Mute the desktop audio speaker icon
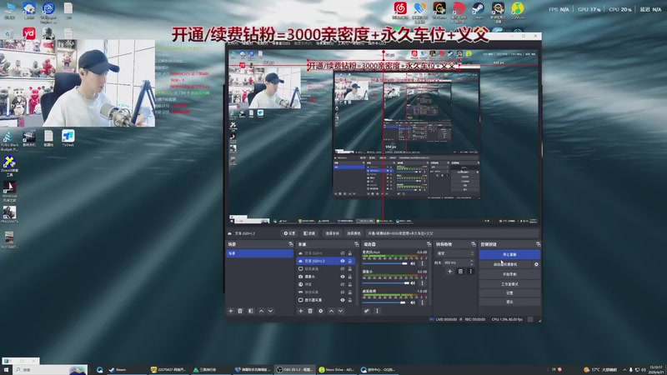The image size is (667, 375). tap(413, 302)
